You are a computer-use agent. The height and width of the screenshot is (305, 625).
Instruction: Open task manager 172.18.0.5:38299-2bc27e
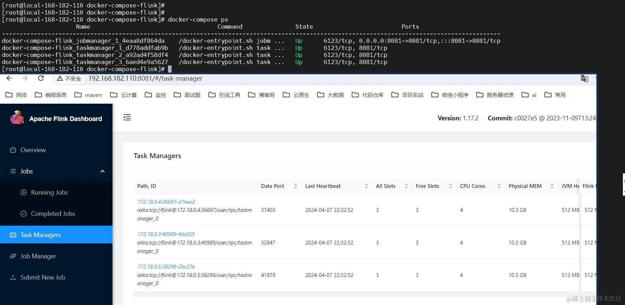click(x=166, y=267)
